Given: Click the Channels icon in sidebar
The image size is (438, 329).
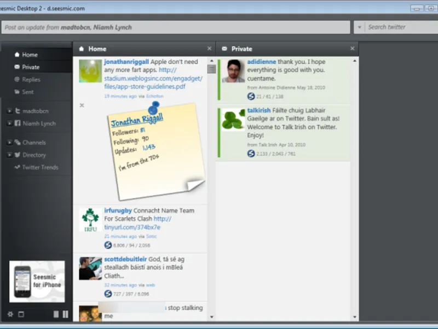Looking at the screenshot, I should 18,142.
